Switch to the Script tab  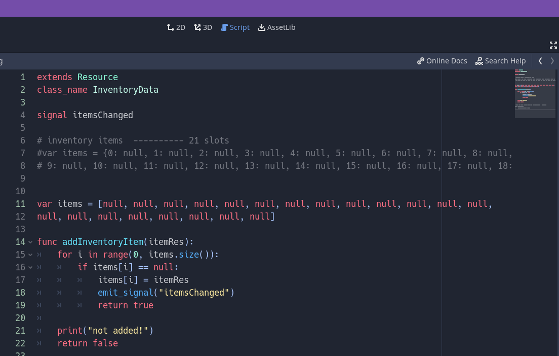tap(235, 27)
